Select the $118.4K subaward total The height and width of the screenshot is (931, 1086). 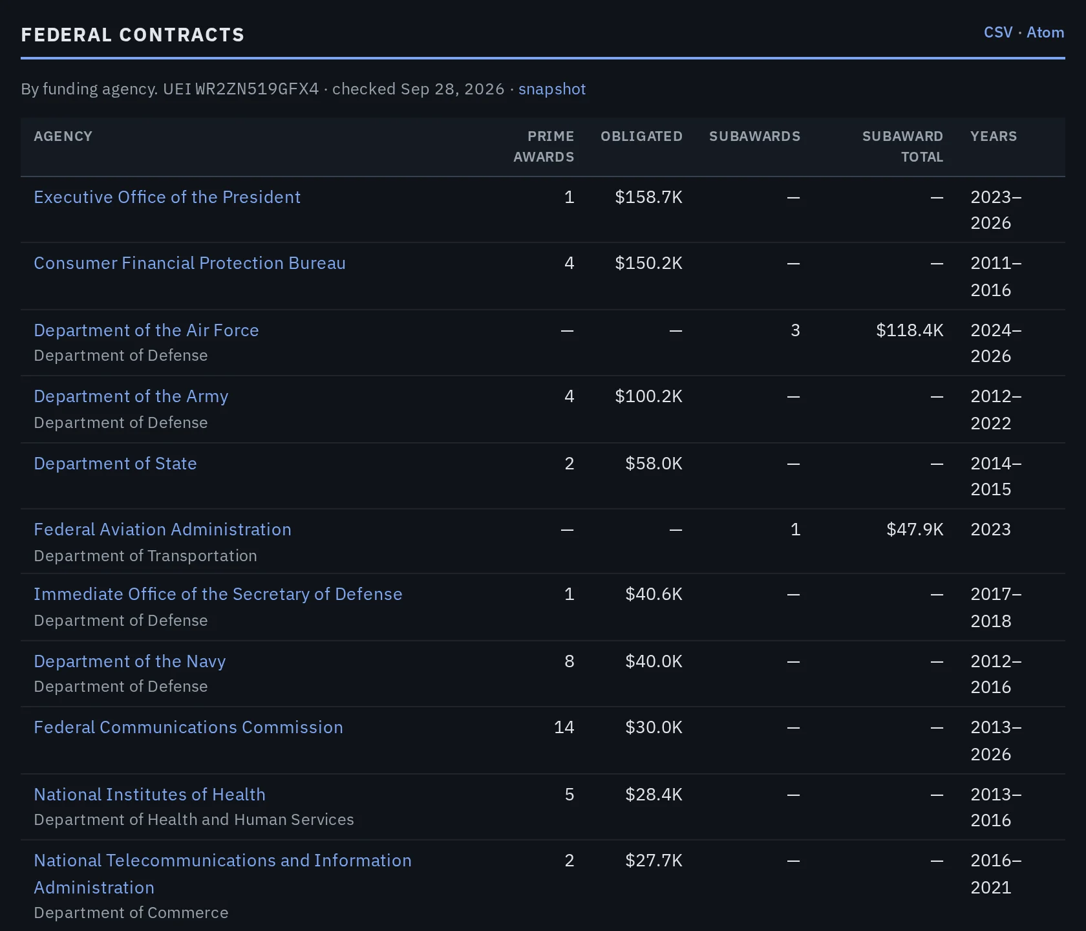click(x=910, y=330)
